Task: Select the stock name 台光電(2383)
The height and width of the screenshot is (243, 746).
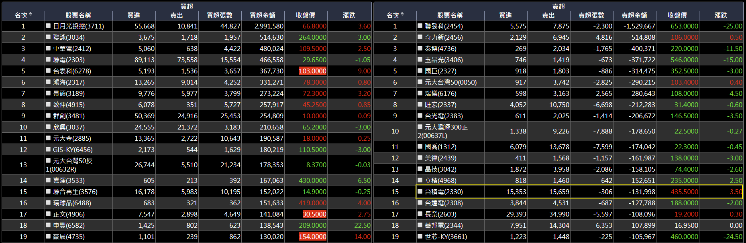Action: click(444, 116)
